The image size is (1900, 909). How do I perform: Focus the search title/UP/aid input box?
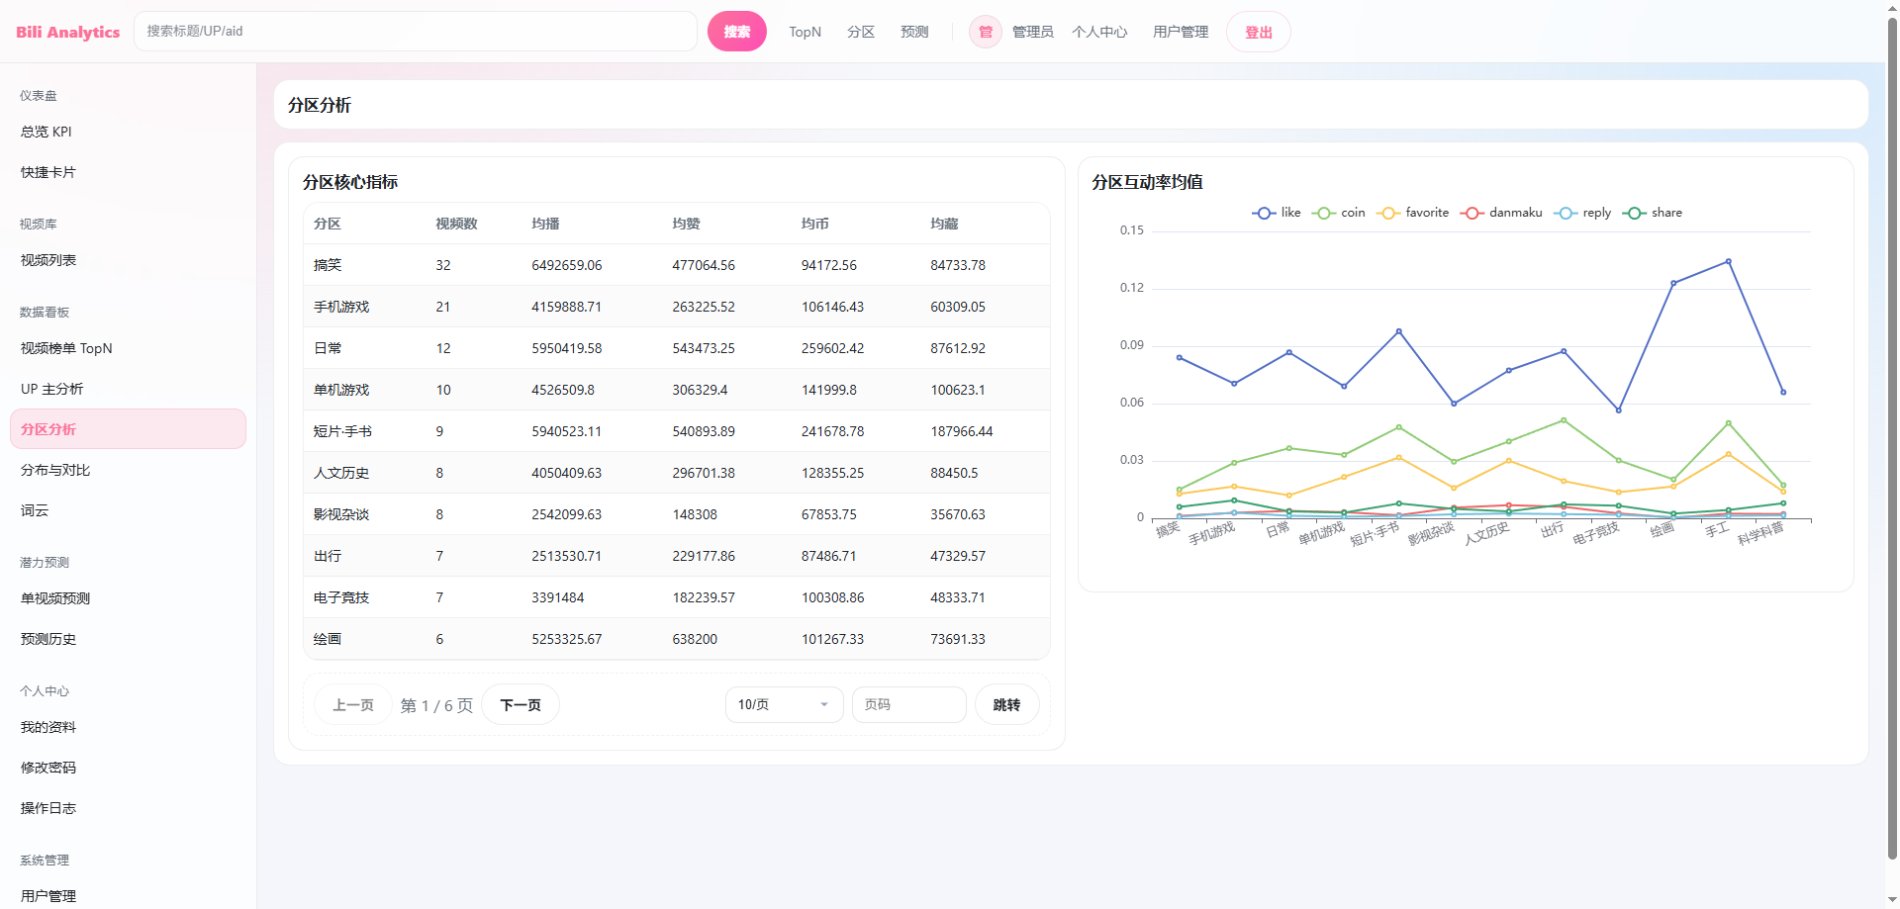coord(416,32)
